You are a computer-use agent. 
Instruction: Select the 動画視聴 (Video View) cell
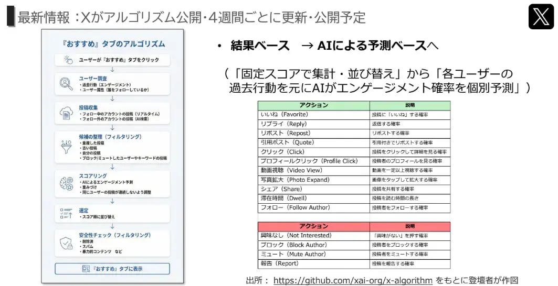313,171
